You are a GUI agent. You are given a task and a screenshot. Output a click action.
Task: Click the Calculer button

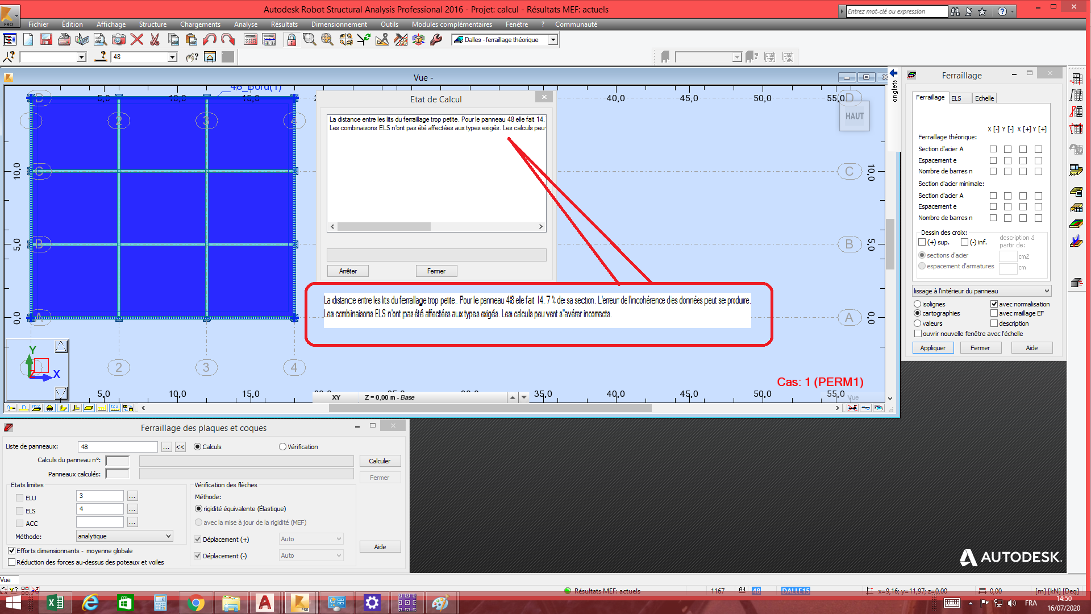tap(380, 461)
